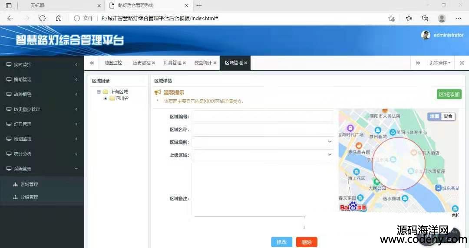Switch to the 数量统计 page tab
This screenshot has height=248, width=469.
[x=203, y=63]
